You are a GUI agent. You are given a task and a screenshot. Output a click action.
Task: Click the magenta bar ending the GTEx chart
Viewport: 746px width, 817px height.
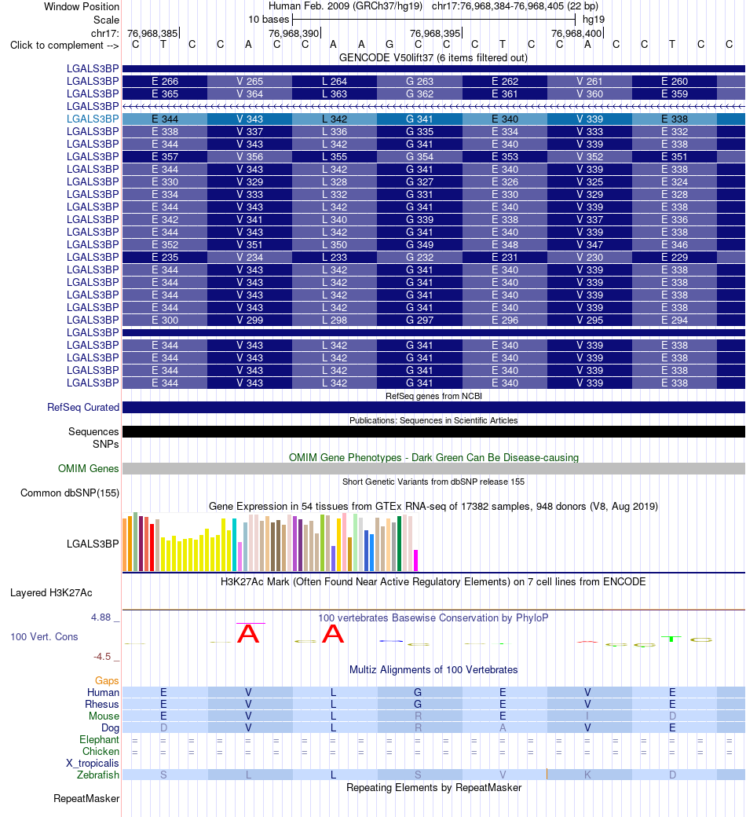415,561
